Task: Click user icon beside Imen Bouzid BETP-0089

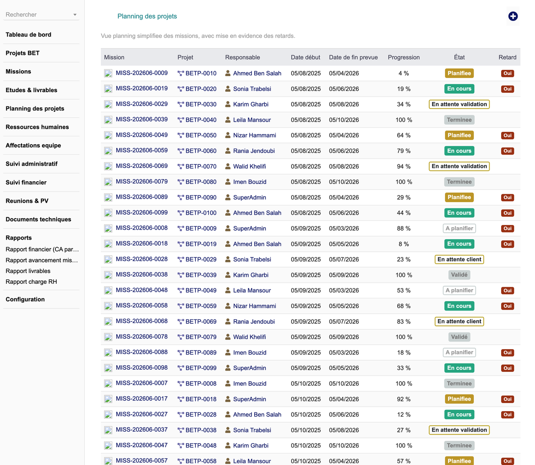Action: tap(228, 352)
